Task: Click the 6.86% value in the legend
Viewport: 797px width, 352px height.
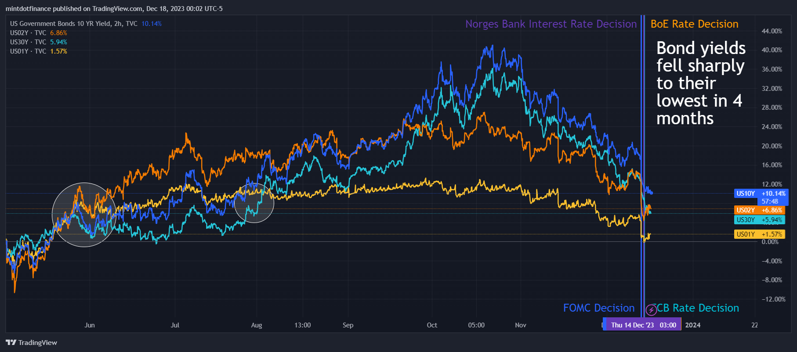Action: [58, 33]
